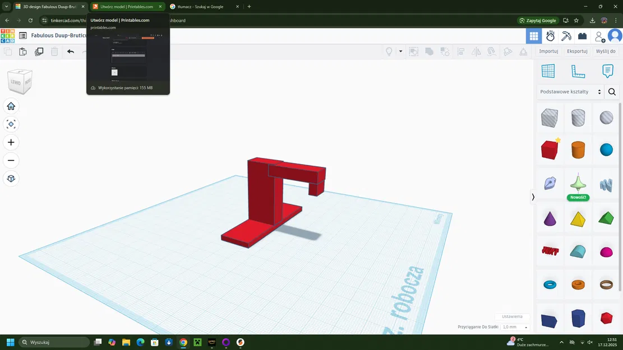Screen dimensions: 623x350
Task: Open the Minecraft icon in the taskbar
Action: [x=197, y=342]
